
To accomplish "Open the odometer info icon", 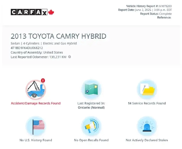I will point(70,57).
